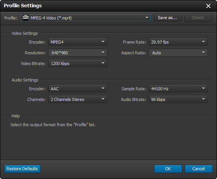Click the Video Settings section label
The width and height of the screenshot is (217, 179).
point(24,33)
